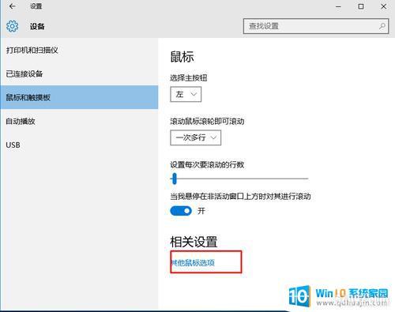Click the Devices gear icon

coord(12,26)
